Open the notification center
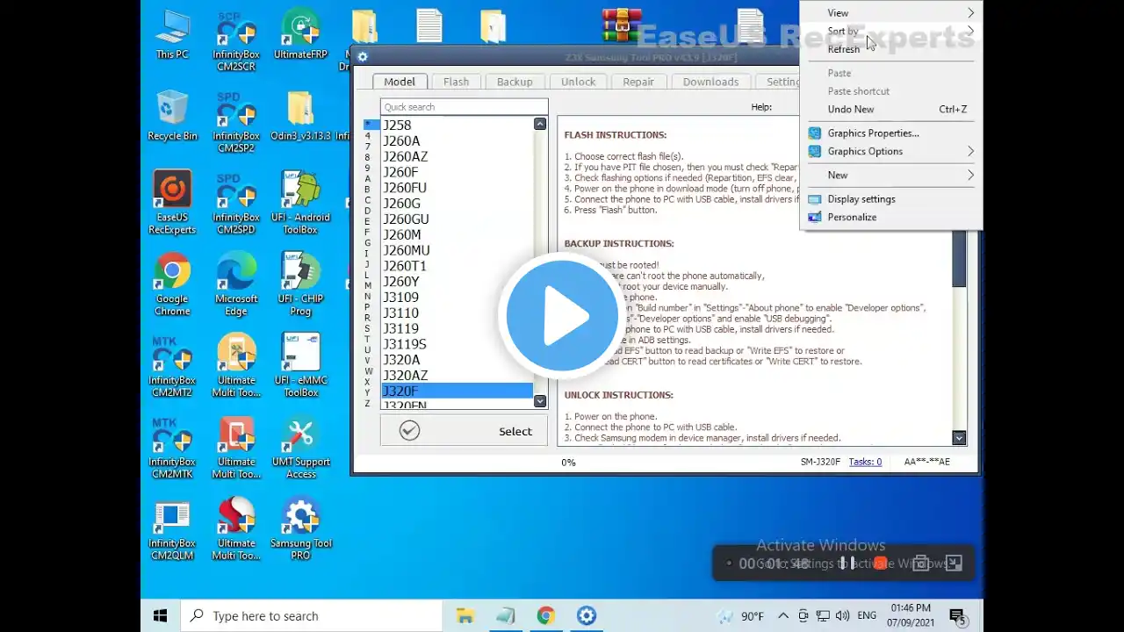1124x632 pixels. coord(957,616)
